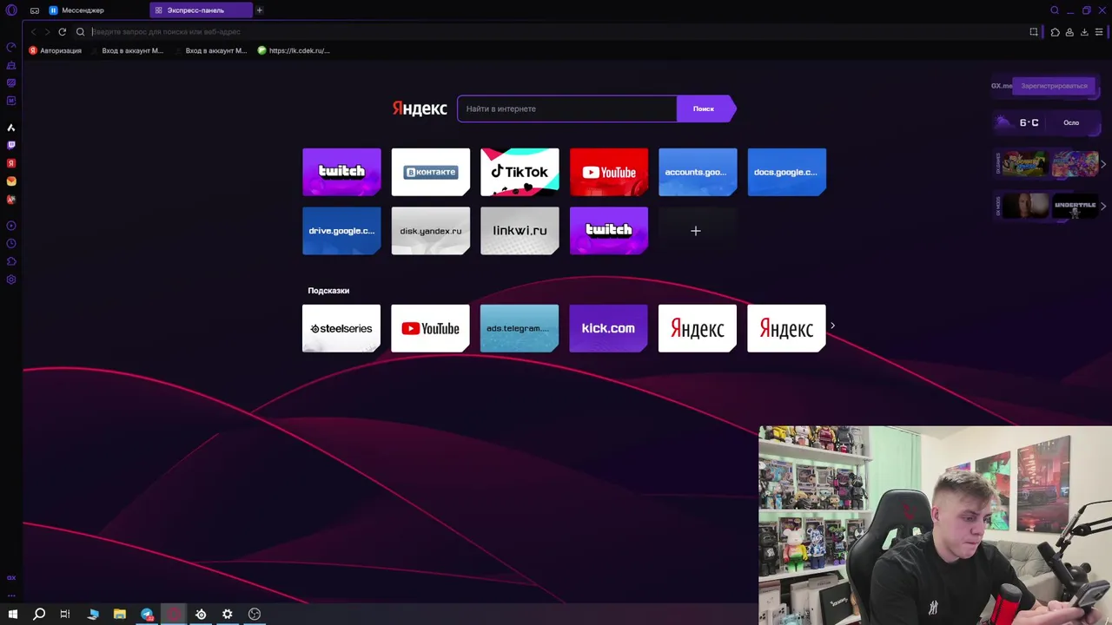This screenshot has height=625, width=1112.
Task: Open the Undertale mod thumbnail
Action: tap(1076, 206)
